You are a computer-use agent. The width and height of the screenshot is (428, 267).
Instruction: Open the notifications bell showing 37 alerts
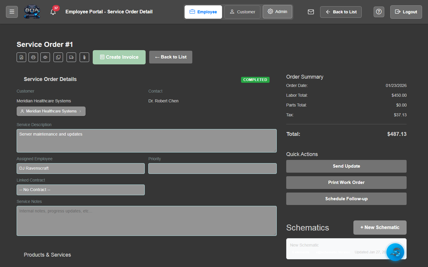pos(53,12)
